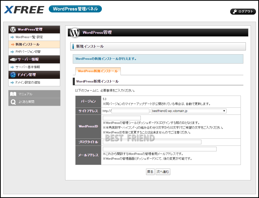Click the サーバー情報 section header text

28,59
